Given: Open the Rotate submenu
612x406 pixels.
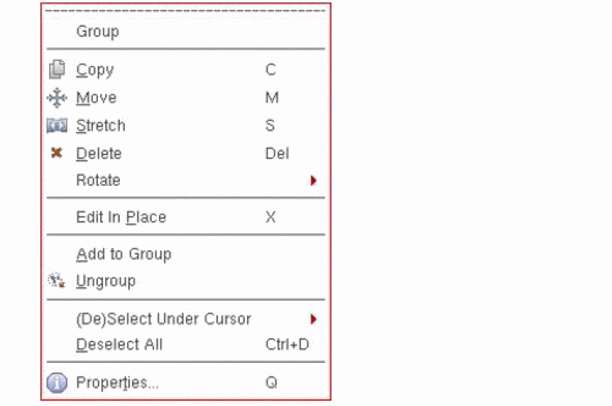Looking at the screenshot, I should click(98, 180).
